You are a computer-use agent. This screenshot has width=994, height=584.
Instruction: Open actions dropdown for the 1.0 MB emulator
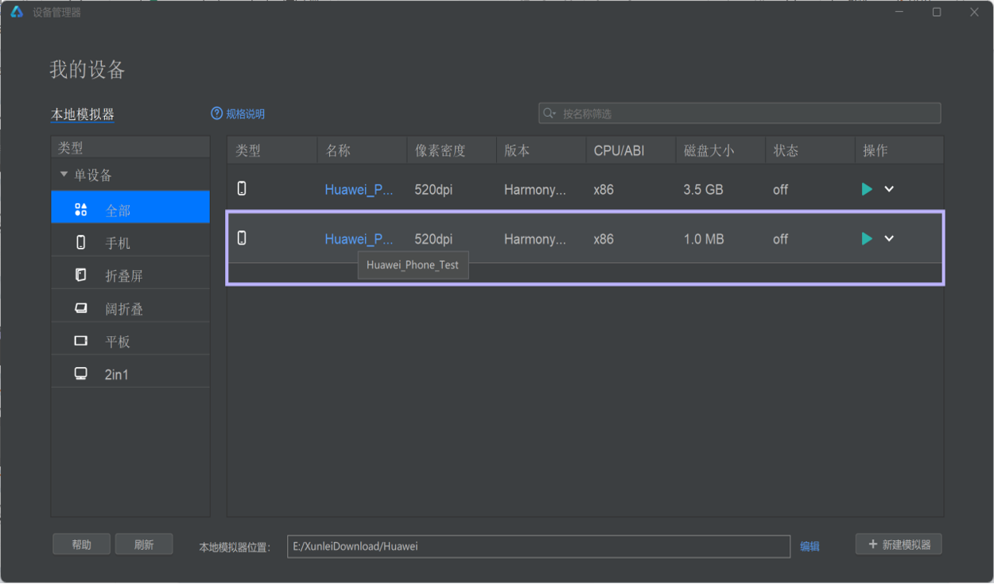tap(889, 238)
